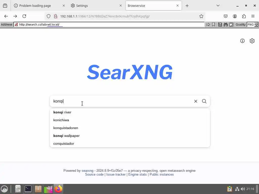Open the Source code link
This screenshot has width=259, height=194.
(94, 174)
